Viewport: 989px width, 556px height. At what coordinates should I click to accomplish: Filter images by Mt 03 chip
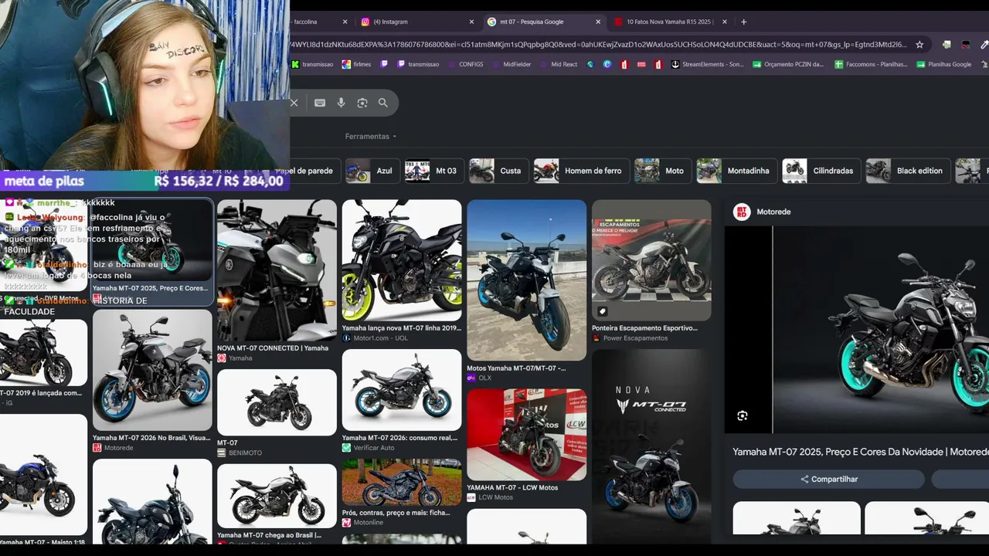[x=433, y=171]
